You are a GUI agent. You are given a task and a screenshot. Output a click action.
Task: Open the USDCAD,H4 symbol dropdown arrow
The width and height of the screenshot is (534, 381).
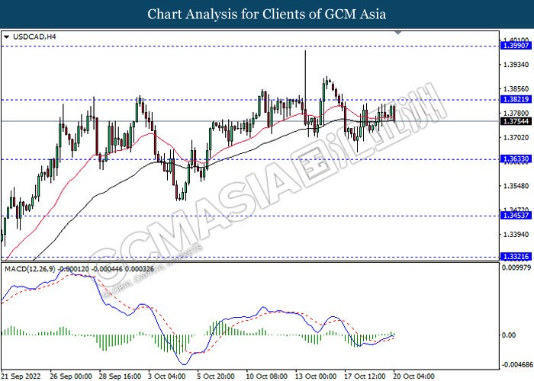[6, 37]
